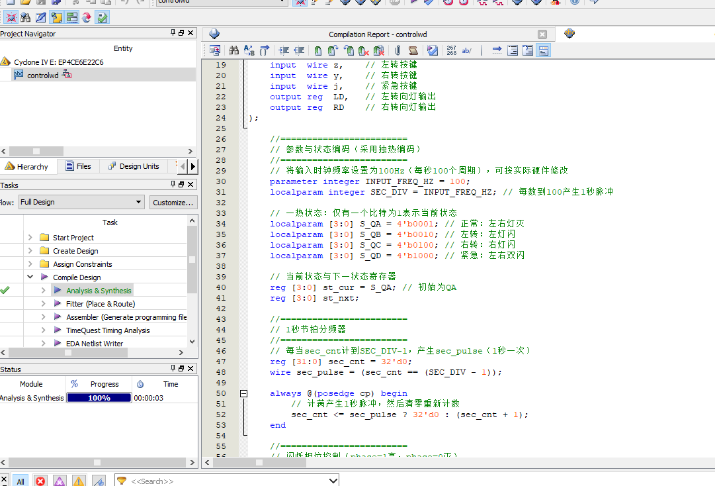Float the Tasks panel using its restore icon

181,184
